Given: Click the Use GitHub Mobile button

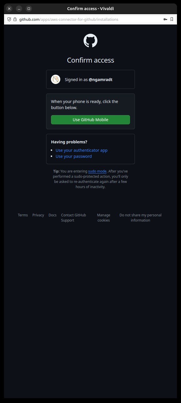Looking at the screenshot, I should (x=90, y=120).
